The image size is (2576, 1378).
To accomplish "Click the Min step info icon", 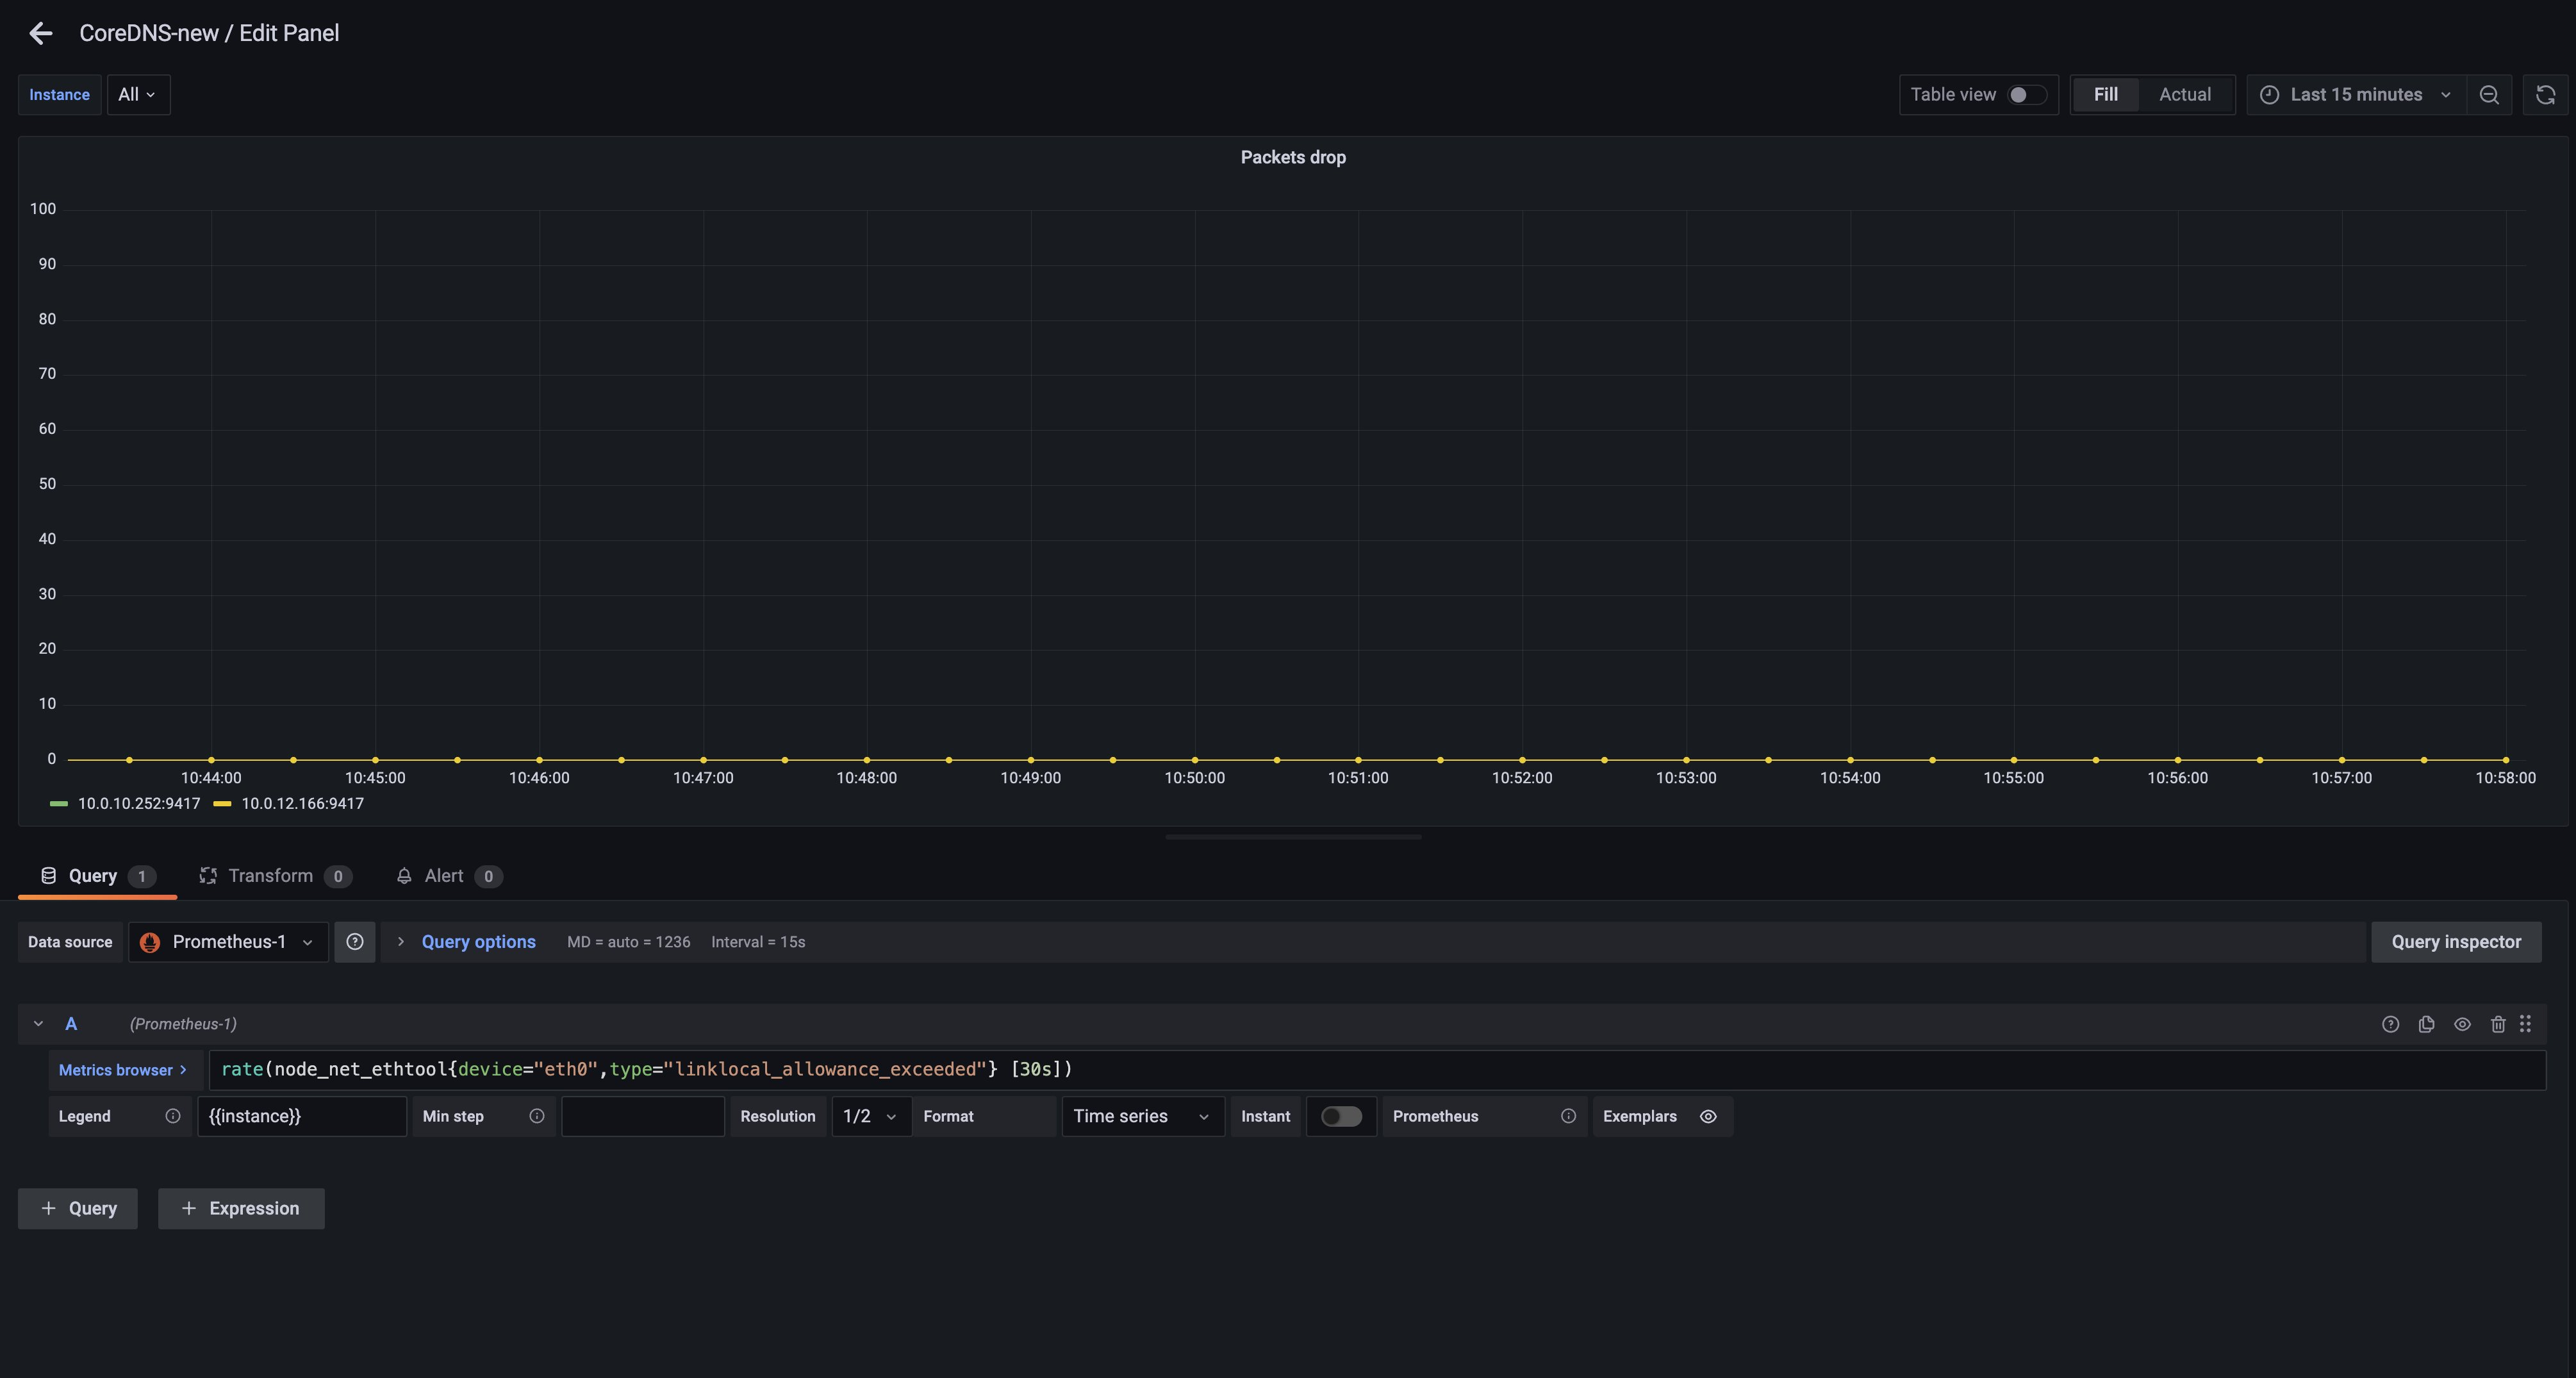I will click(536, 1116).
